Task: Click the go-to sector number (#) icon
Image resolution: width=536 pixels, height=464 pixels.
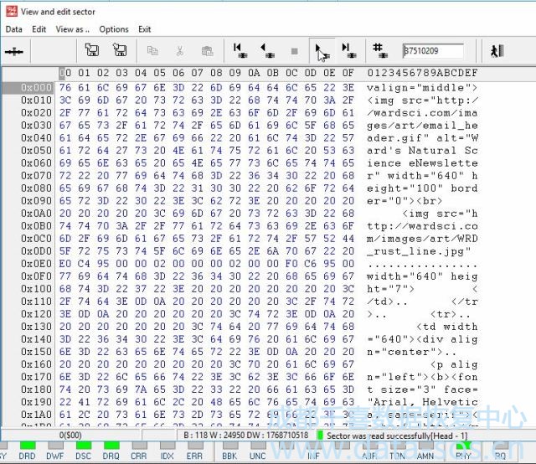Action: point(379,51)
